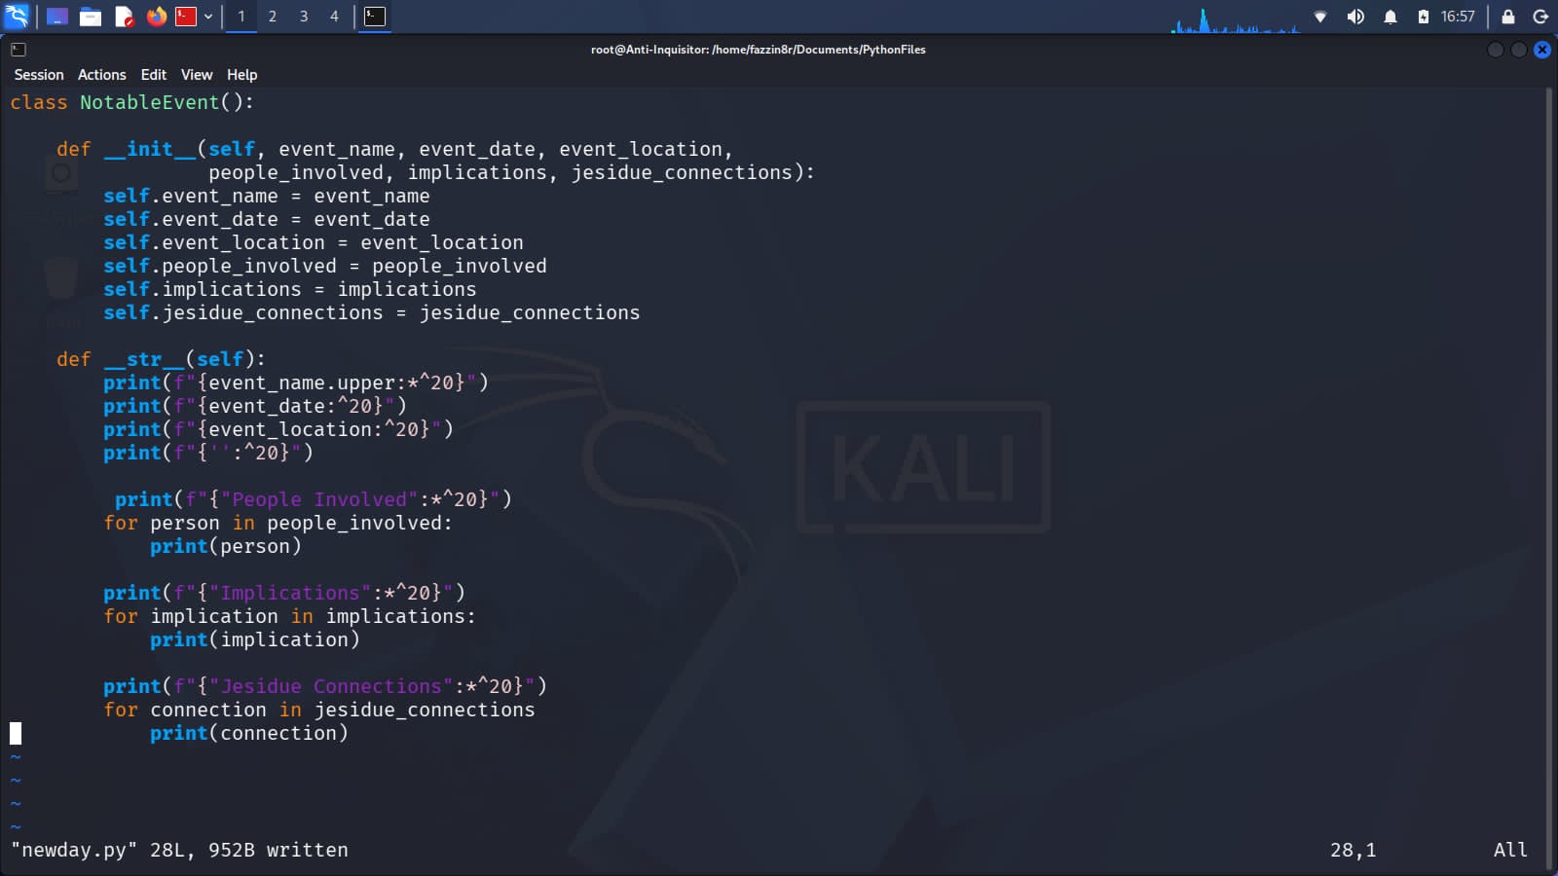
Task: Open the Actions menu
Action: [x=102, y=75]
